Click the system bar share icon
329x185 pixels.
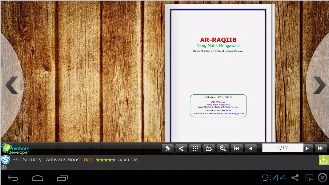[x=295, y=178]
